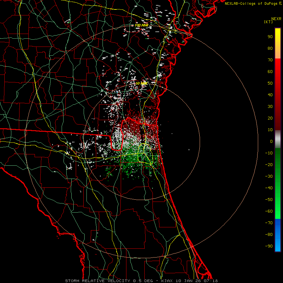
Task: Click the 10 value on the velocity scale
Action: pyautogui.click(x=270, y=130)
